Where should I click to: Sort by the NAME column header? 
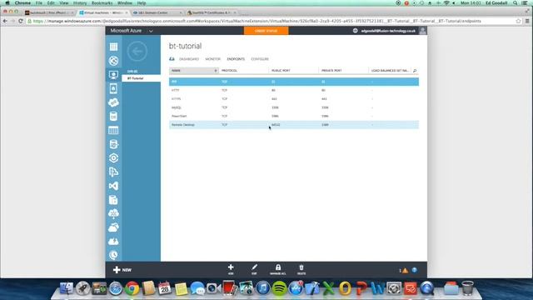[193, 70]
